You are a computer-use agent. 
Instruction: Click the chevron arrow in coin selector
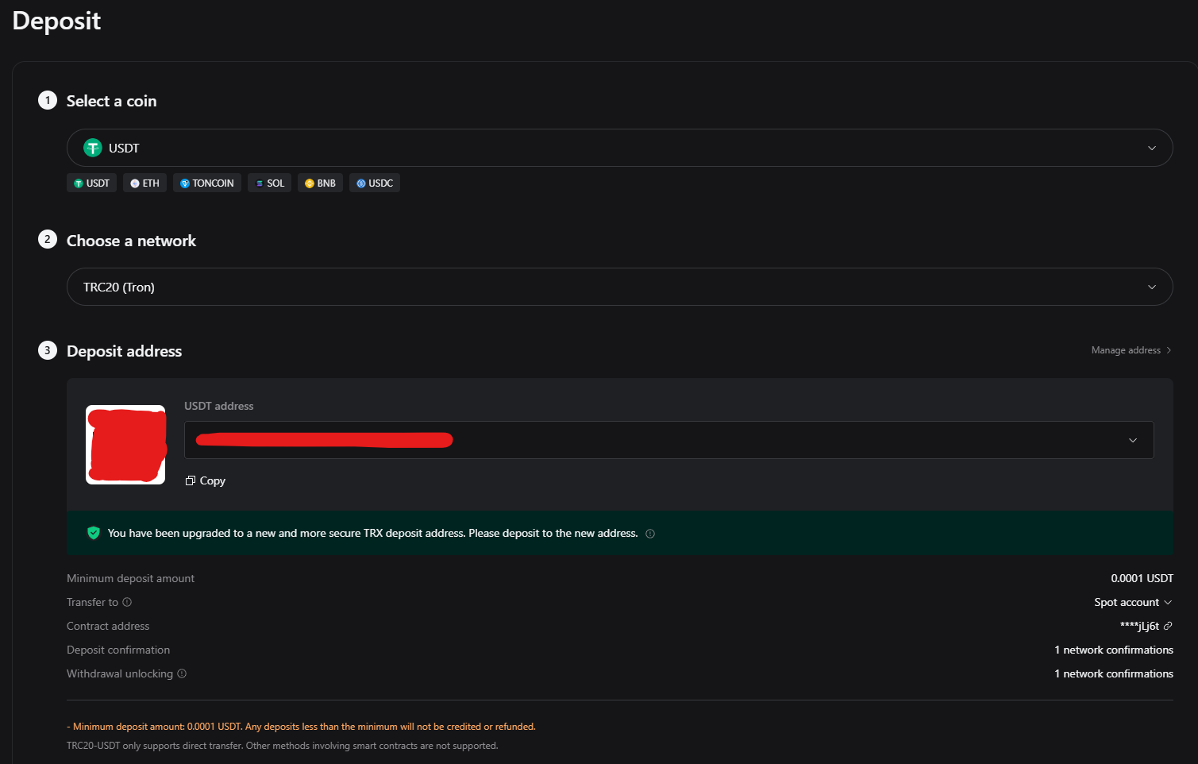[x=1152, y=148]
